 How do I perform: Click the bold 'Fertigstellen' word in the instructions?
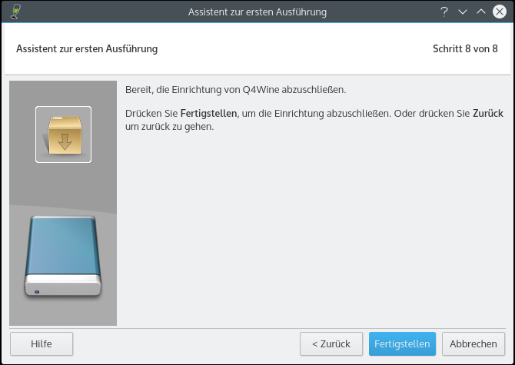tap(208, 113)
